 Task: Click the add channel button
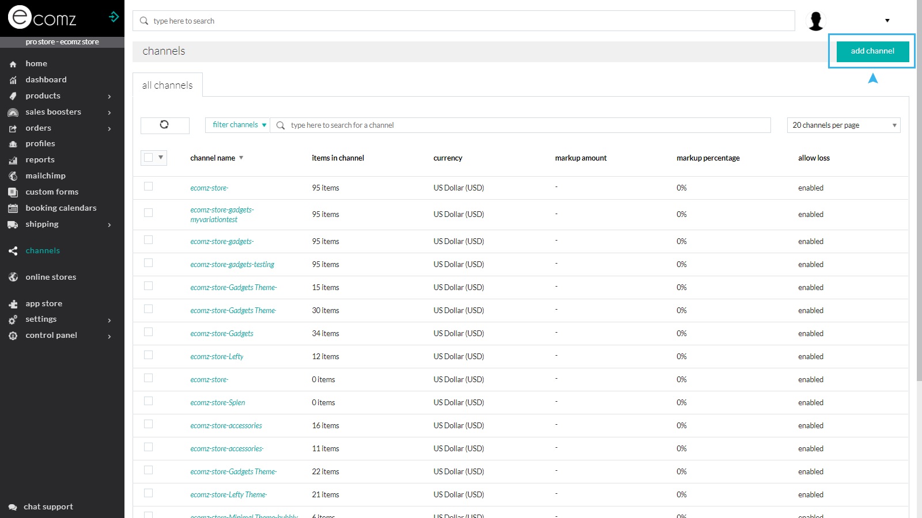click(872, 51)
